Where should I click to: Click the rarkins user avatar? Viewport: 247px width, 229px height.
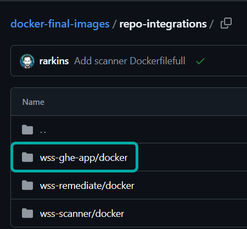coord(27,61)
